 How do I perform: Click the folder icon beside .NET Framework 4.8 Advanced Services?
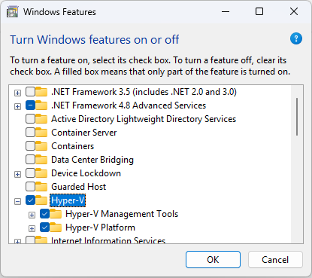point(41,105)
